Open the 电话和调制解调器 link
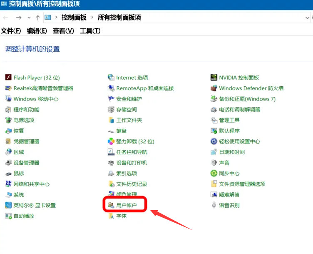This screenshot has height=254, width=313. (240, 110)
